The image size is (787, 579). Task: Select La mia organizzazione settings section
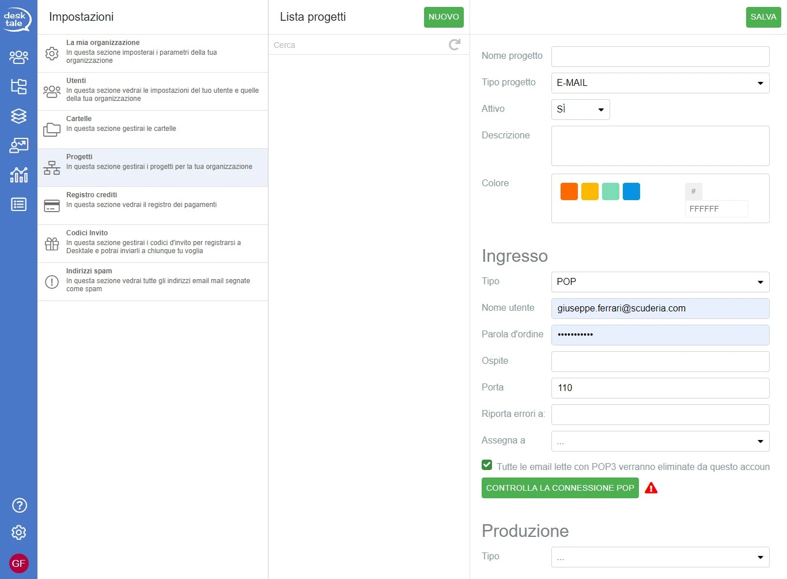click(x=153, y=54)
